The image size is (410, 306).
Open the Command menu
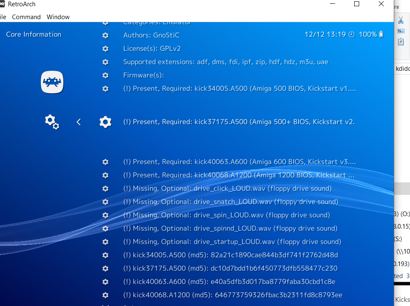pos(26,17)
